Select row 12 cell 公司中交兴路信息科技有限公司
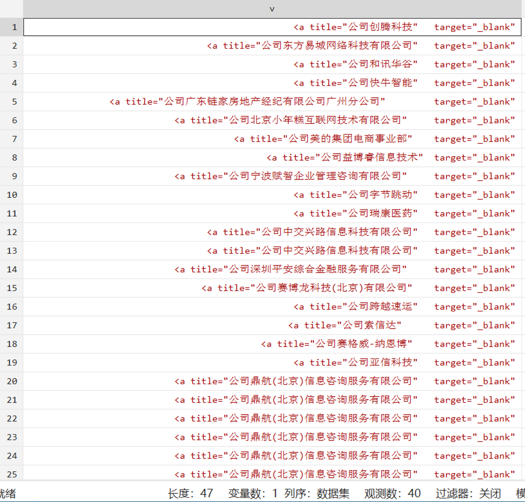Image resolution: width=525 pixels, height=502 pixels. (x=272, y=232)
